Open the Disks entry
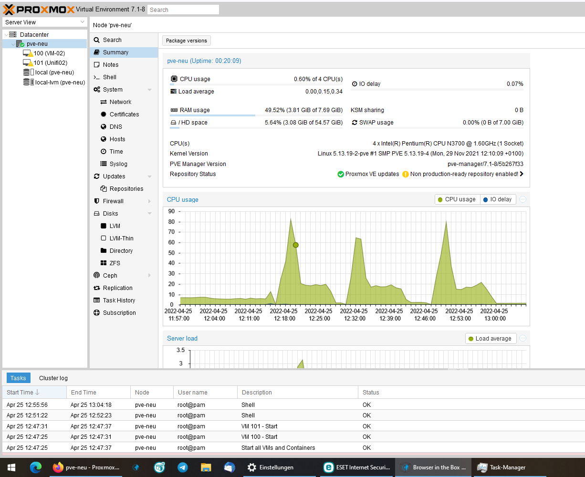This screenshot has height=477, width=585. click(124, 214)
